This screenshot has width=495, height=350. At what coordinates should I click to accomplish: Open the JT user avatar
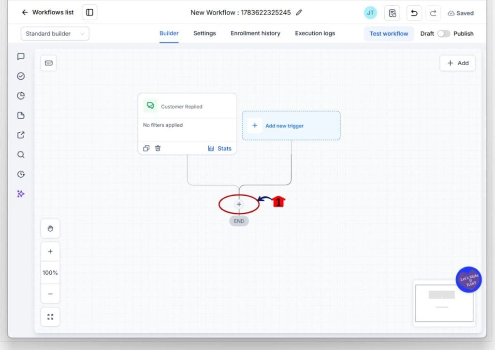(x=370, y=13)
